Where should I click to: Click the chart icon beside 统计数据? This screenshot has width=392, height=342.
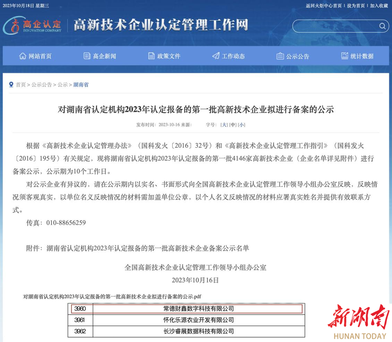[x=344, y=56]
